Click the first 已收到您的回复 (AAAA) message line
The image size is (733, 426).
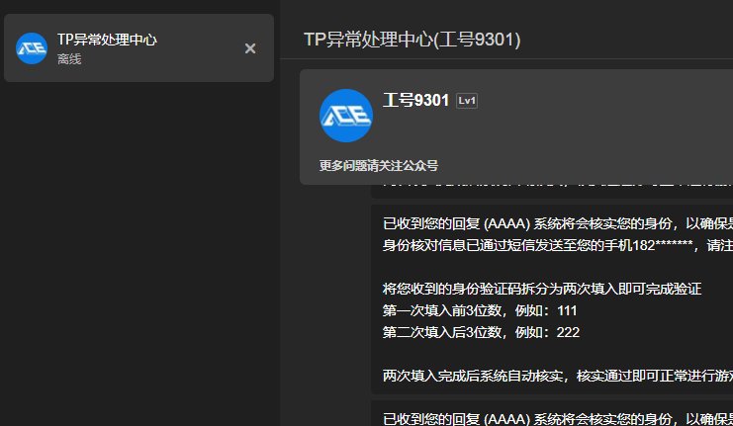[558, 223]
